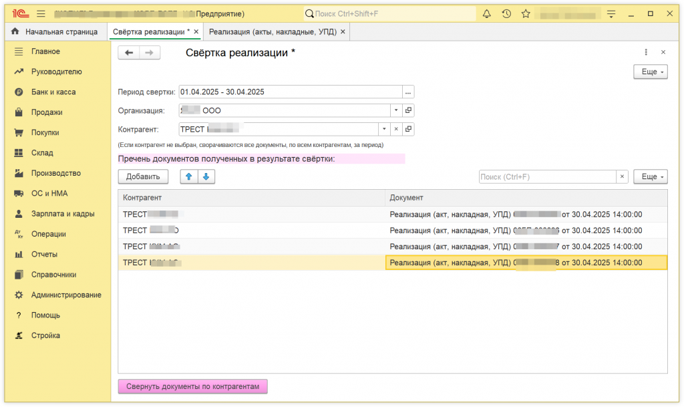This screenshot has height=407, width=684.
Task: Expand the Контрагент dropdown list
Action: pos(383,129)
